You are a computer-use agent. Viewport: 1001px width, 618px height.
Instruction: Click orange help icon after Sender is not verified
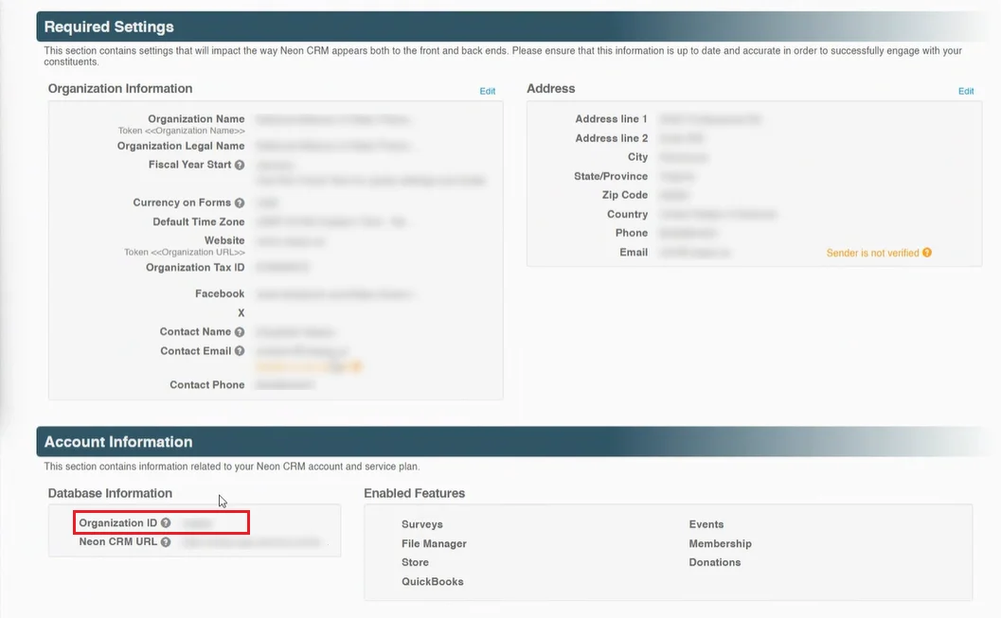tap(927, 253)
